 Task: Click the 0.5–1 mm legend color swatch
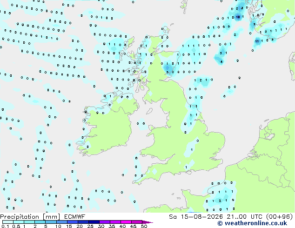pyautogui.click(x=19, y=222)
